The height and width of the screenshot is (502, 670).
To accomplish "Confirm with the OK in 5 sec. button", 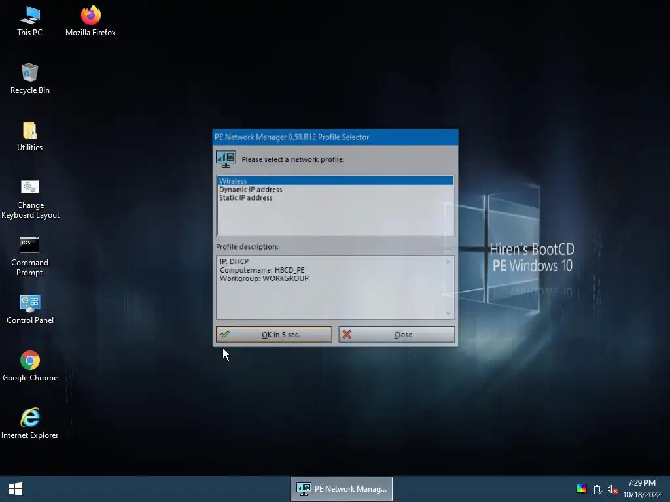I will [x=274, y=335].
